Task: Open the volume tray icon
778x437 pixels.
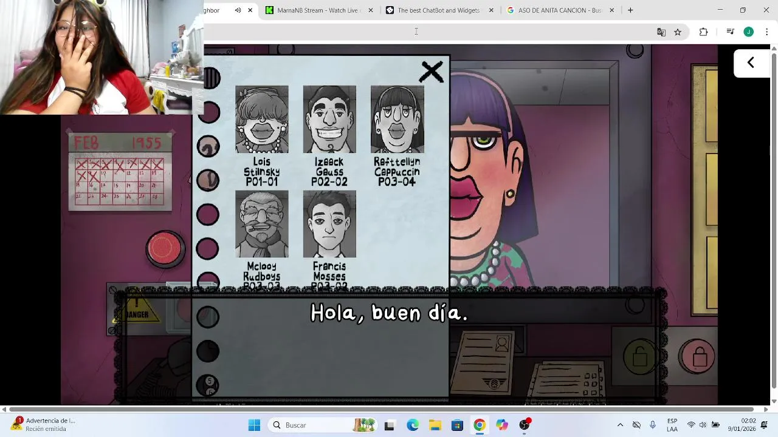Action: coord(703,425)
